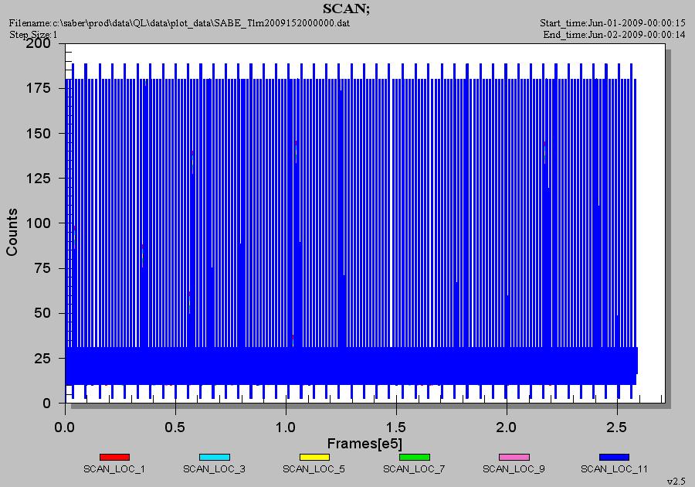This screenshot has height=487, width=695.
Task: Click the 100 y-axis tick value
Action: click(38, 223)
